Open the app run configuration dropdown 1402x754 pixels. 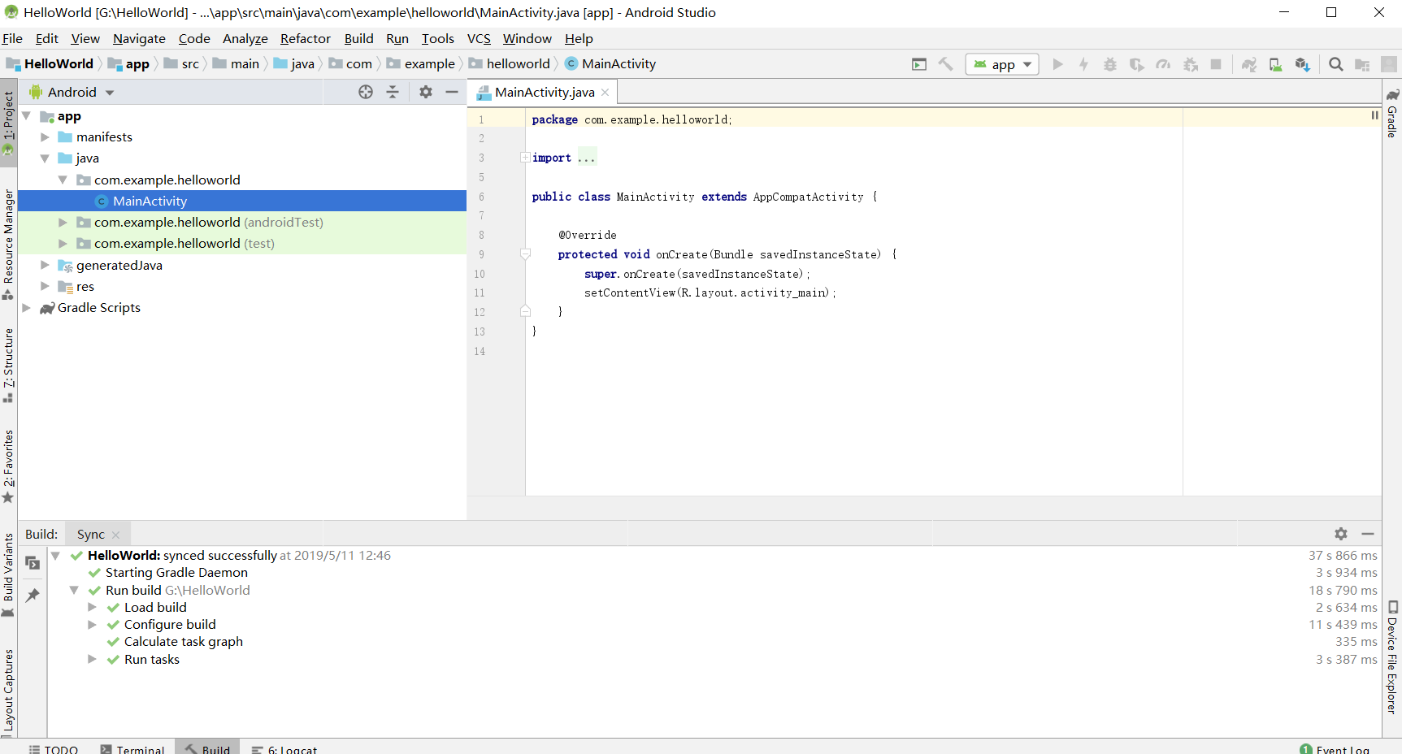point(1002,64)
